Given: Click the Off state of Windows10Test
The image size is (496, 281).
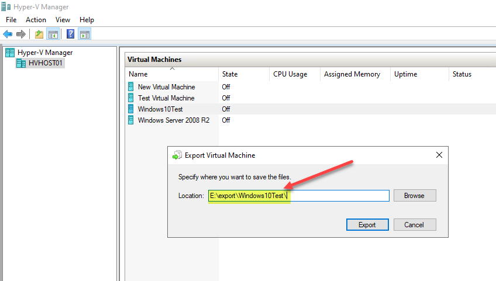Looking at the screenshot, I should click(x=226, y=109).
